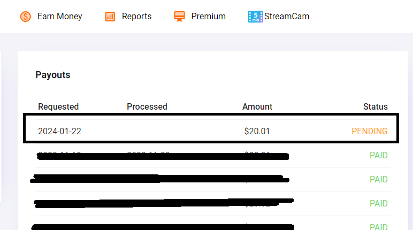This screenshot has height=230, width=413.
Task: Click the first PAID status under PENDING
Action: click(378, 156)
